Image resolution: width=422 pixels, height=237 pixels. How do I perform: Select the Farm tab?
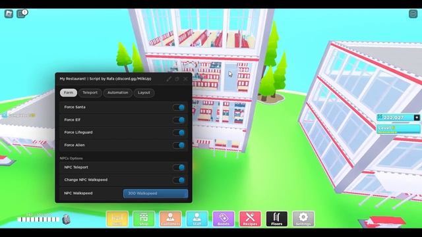(69, 93)
